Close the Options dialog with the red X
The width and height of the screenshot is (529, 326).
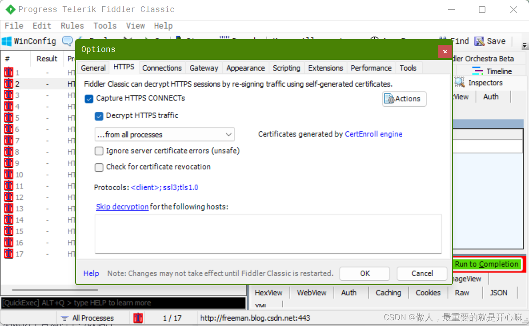point(445,52)
